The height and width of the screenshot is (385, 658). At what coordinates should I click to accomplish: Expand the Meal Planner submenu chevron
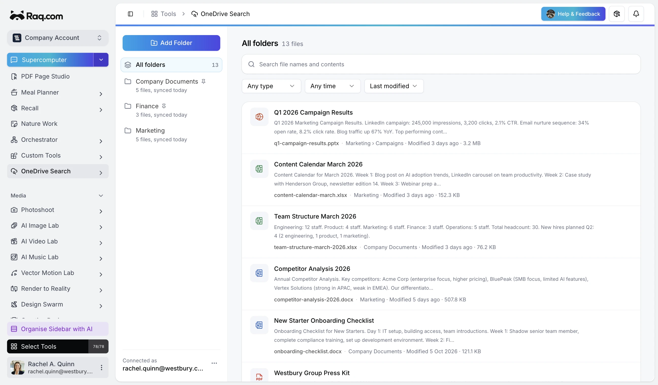tap(101, 94)
